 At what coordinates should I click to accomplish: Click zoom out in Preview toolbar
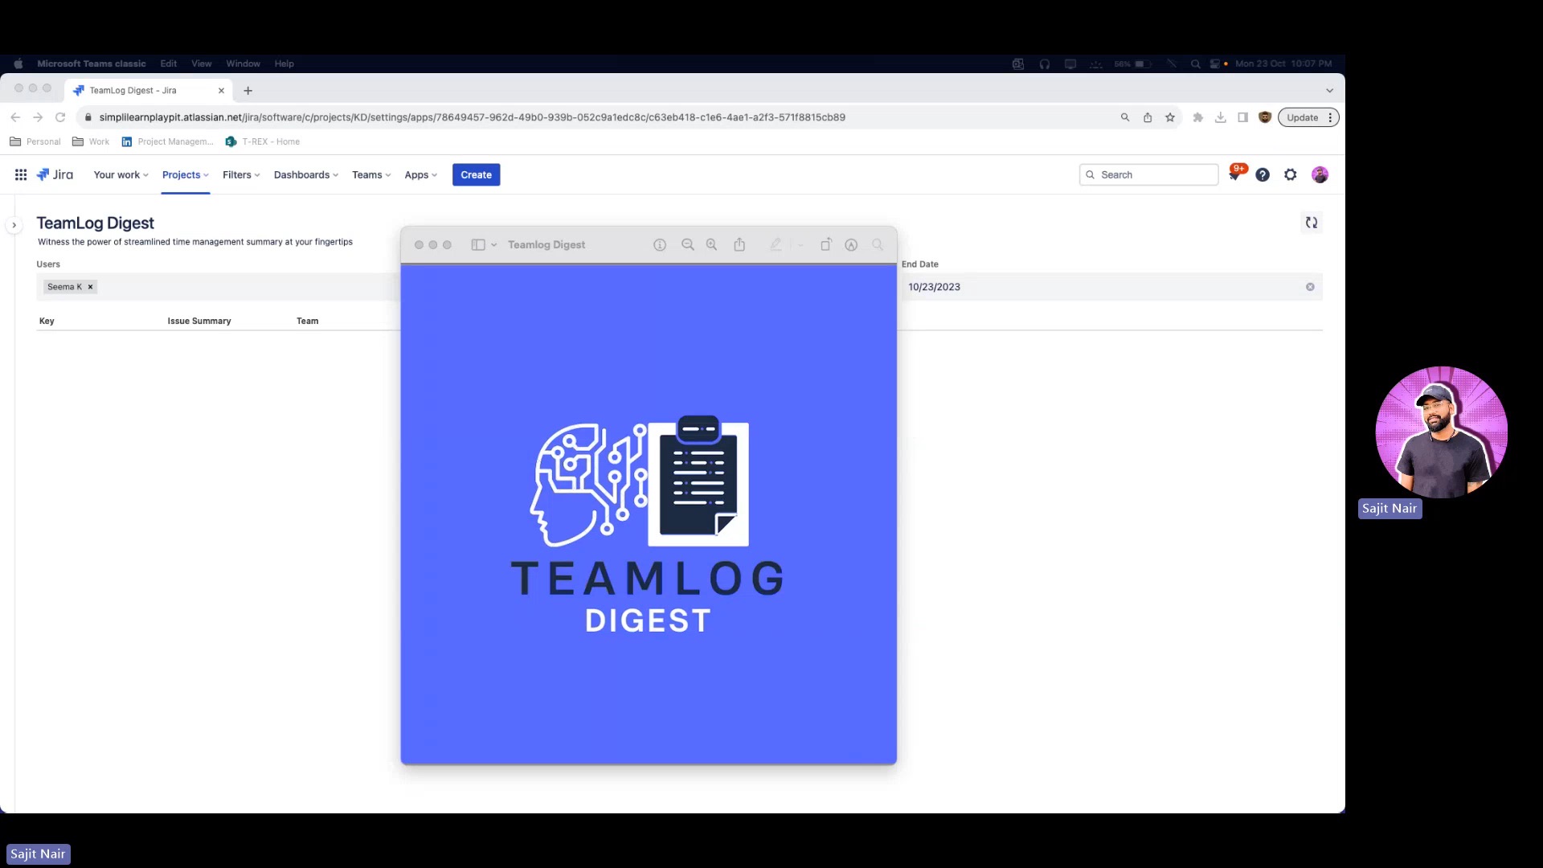687,244
